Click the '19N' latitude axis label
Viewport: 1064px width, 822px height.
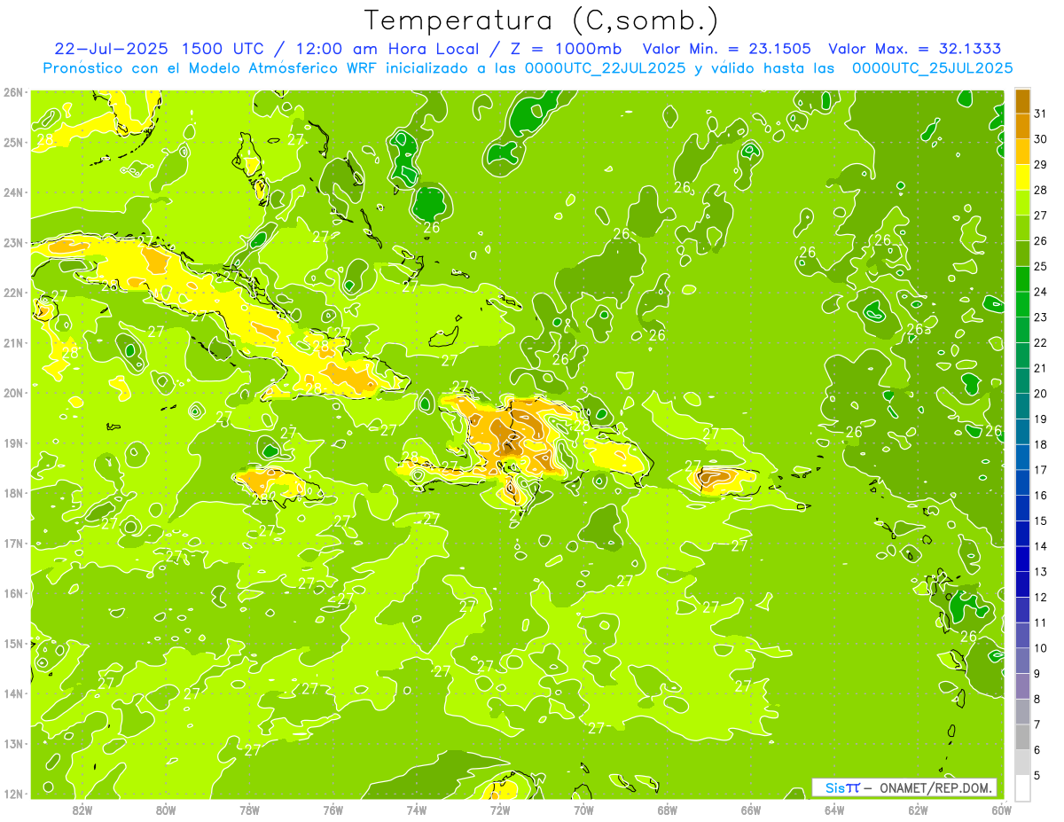pos(13,442)
